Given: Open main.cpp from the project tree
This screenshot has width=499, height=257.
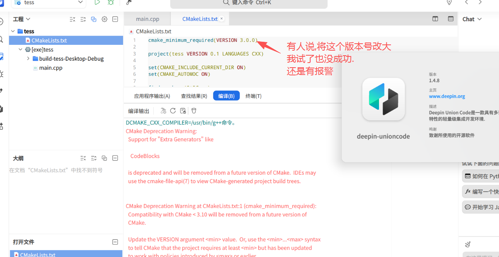Looking at the screenshot, I should [51, 68].
